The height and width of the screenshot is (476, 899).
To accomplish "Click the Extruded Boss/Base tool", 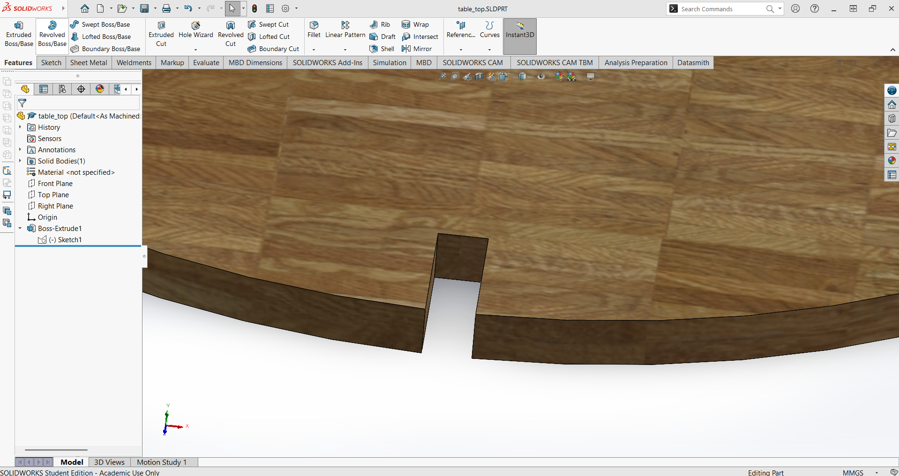I will click(19, 34).
